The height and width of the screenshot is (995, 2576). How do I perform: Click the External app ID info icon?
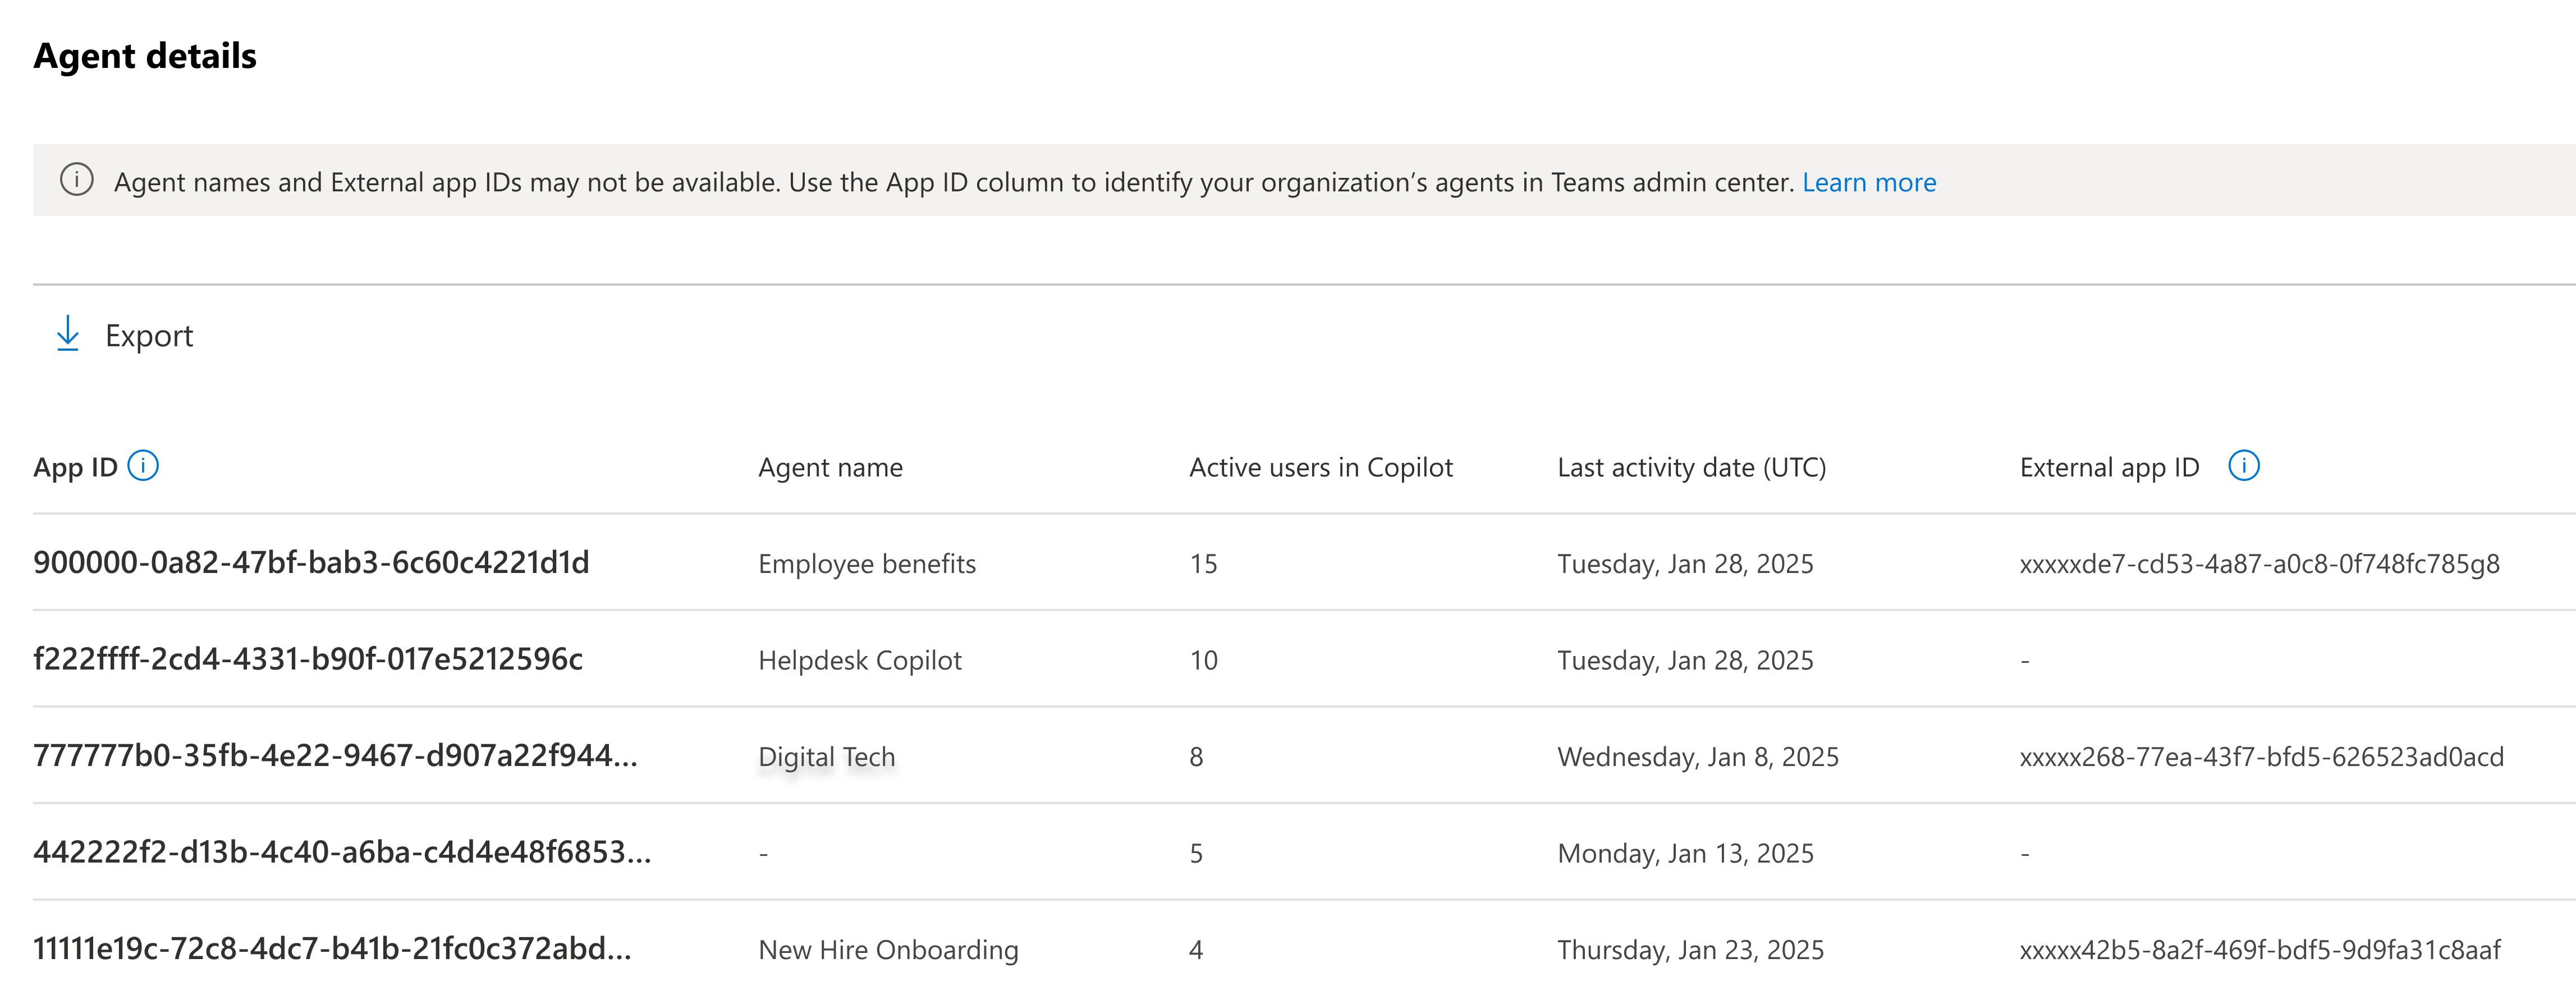pyautogui.click(x=2243, y=466)
